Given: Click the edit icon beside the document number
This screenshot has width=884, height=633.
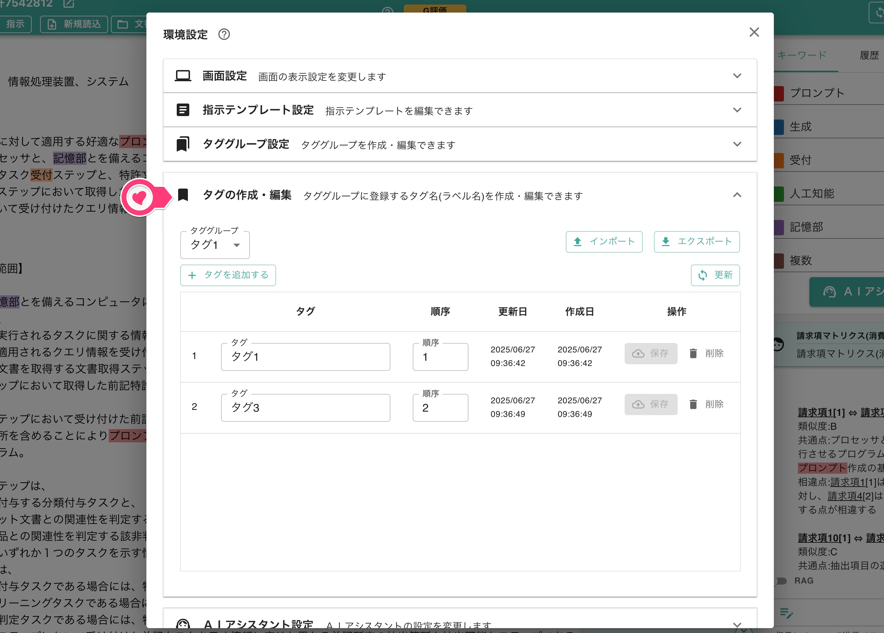Looking at the screenshot, I should pyautogui.click(x=69, y=3).
